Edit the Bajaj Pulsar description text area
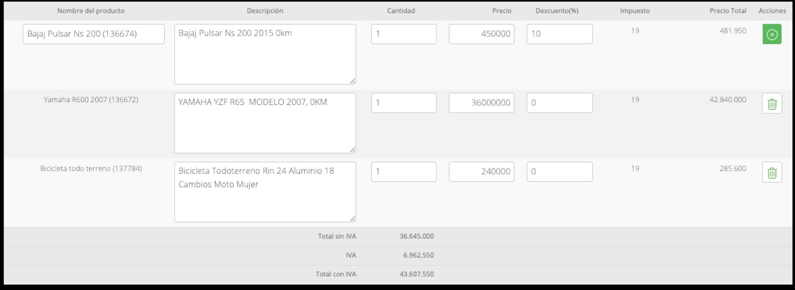 [x=265, y=54]
